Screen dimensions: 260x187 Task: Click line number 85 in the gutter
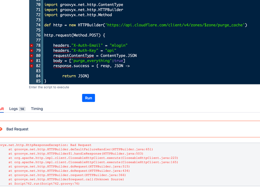(x=38, y=81)
